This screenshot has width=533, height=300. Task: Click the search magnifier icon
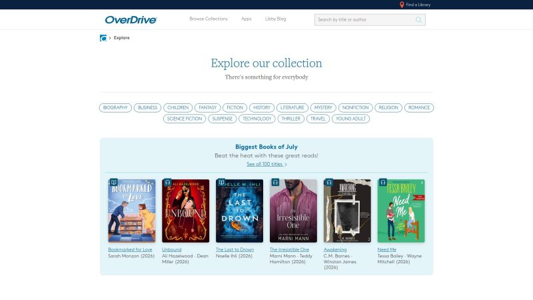419,20
